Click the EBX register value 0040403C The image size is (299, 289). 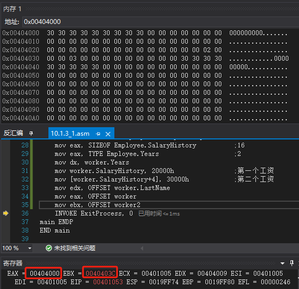point(101,274)
